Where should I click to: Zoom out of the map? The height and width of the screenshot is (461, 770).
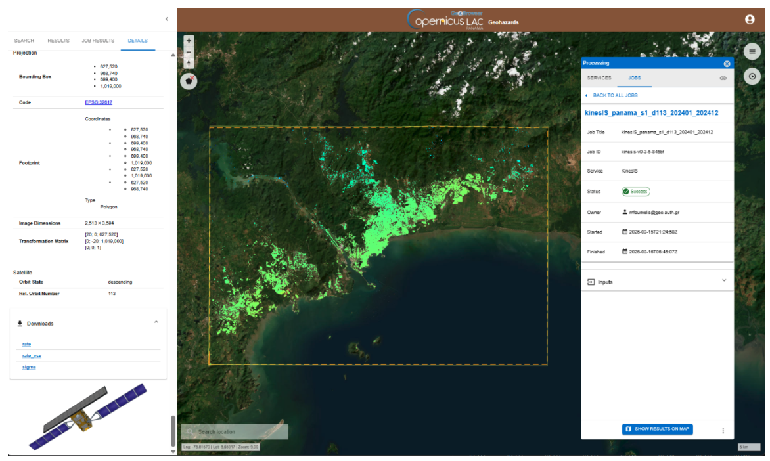point(189,52)
